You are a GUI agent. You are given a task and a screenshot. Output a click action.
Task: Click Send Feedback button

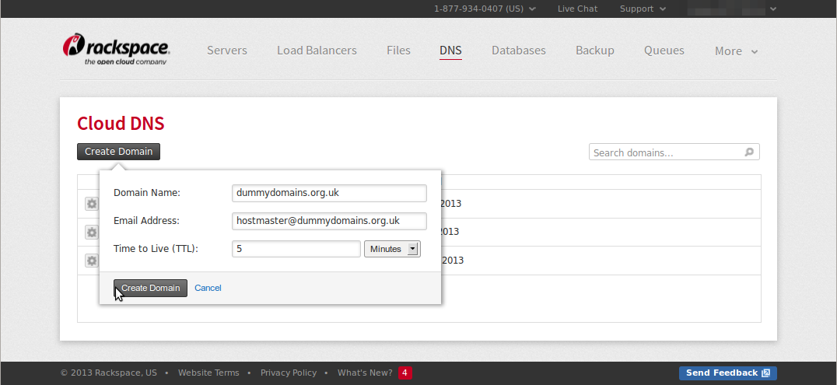(x=727, y=373)
